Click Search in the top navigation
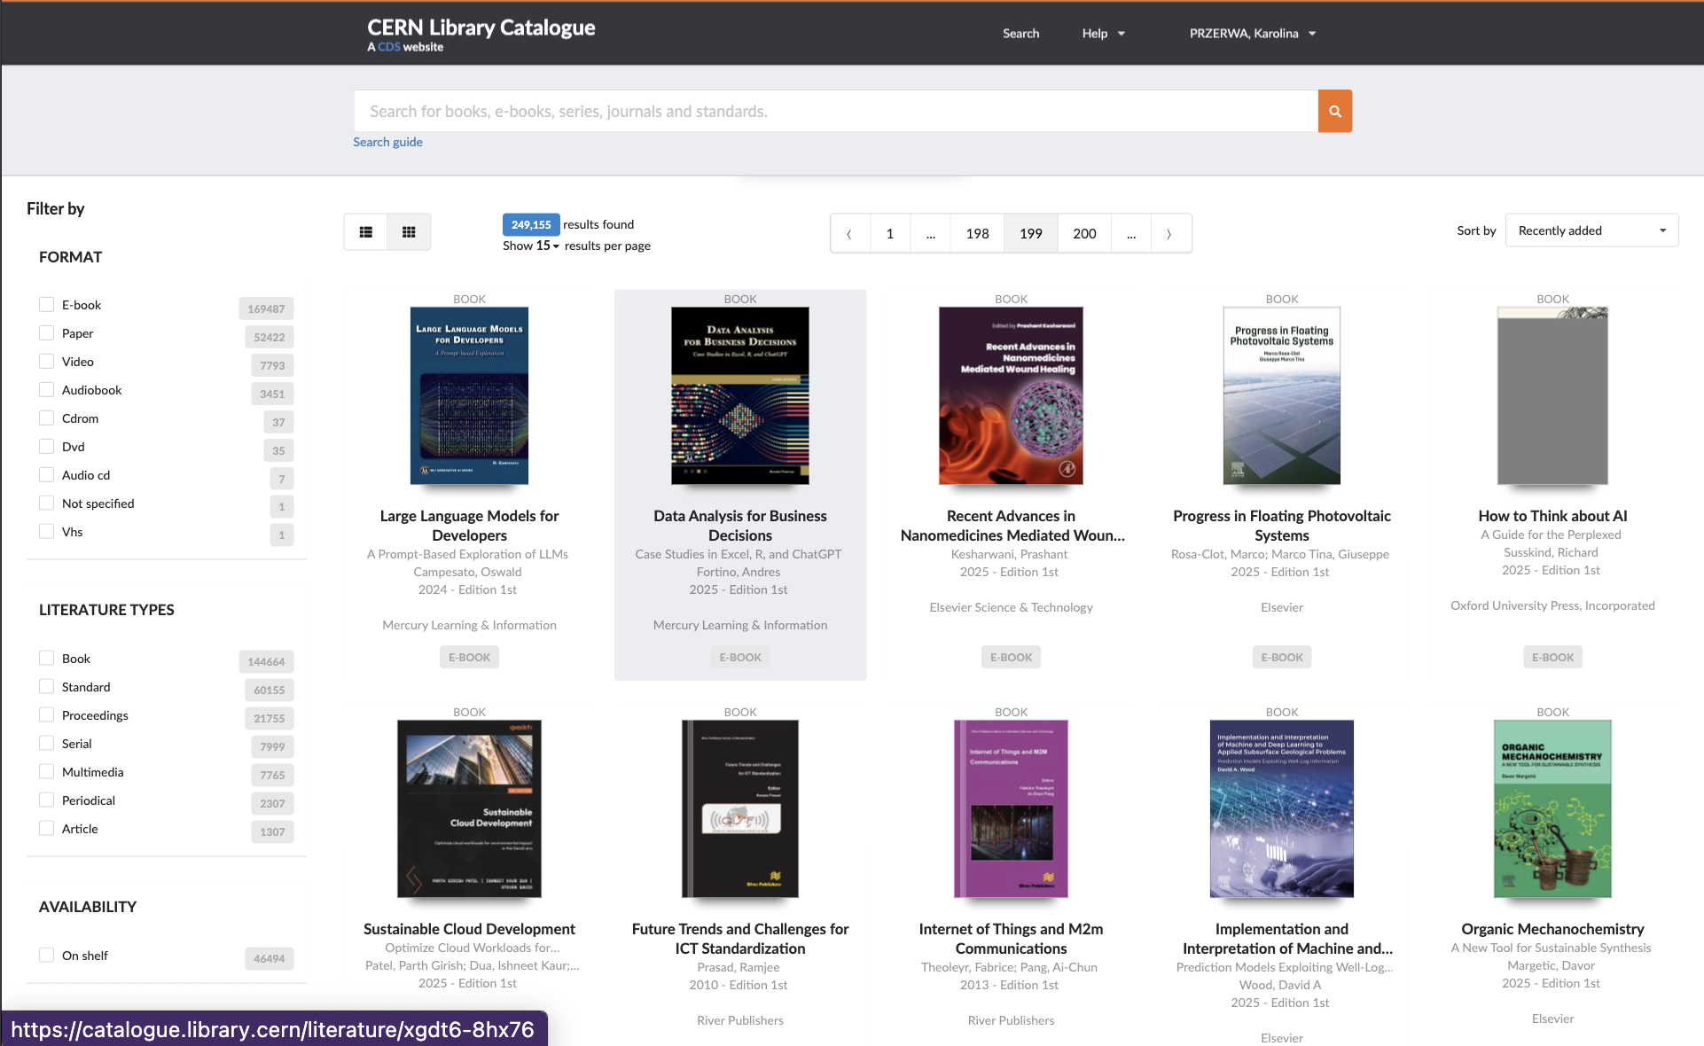1704x1046 pixels. (x=1020, y=34)
